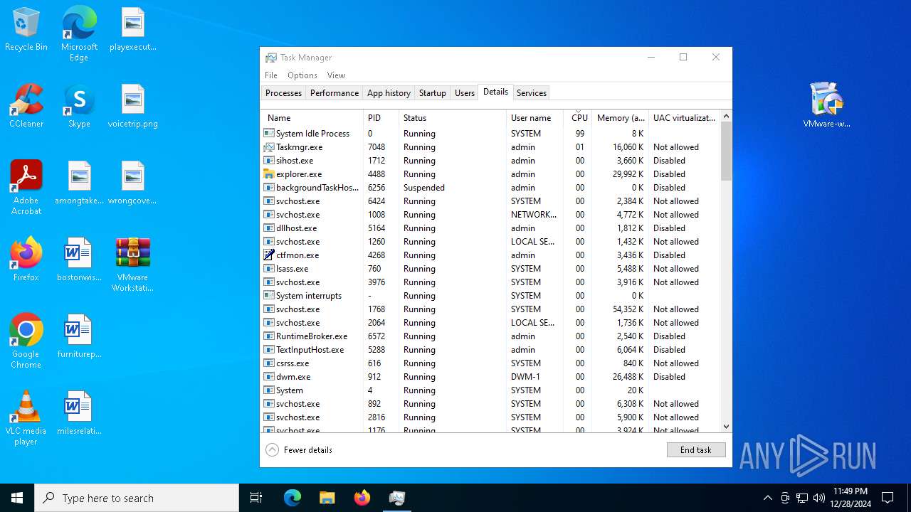Open Edge from the taskbar
This screenshot has width=911, height=512.
293,498
